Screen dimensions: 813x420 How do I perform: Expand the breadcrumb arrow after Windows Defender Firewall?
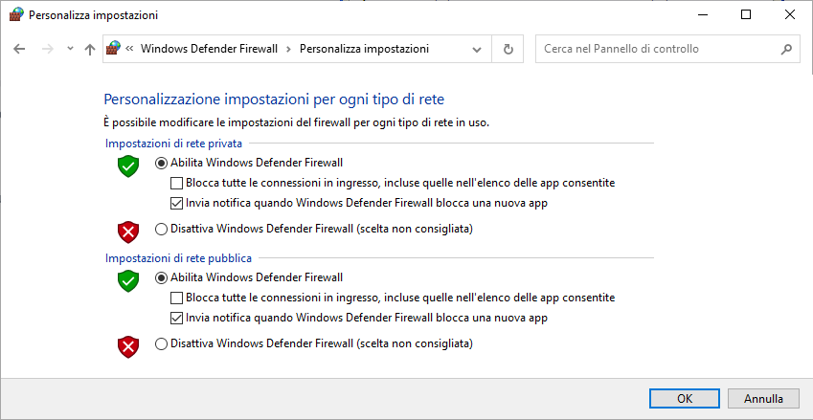click(289, 49)
